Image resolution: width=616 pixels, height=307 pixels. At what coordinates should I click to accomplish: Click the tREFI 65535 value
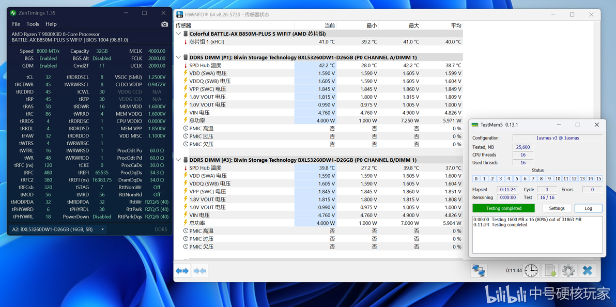[102, 173]
